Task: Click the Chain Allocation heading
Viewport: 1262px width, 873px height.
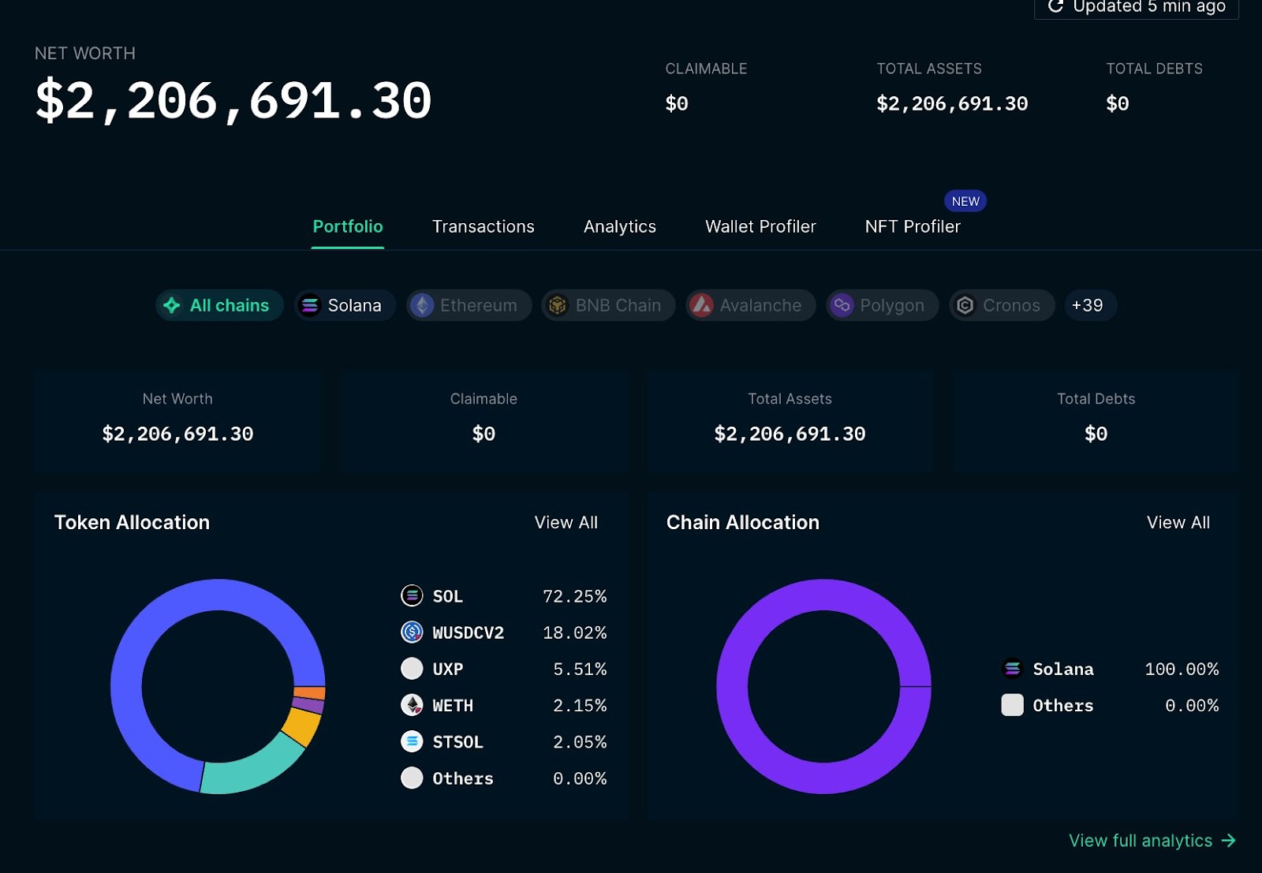Action: 743,522
